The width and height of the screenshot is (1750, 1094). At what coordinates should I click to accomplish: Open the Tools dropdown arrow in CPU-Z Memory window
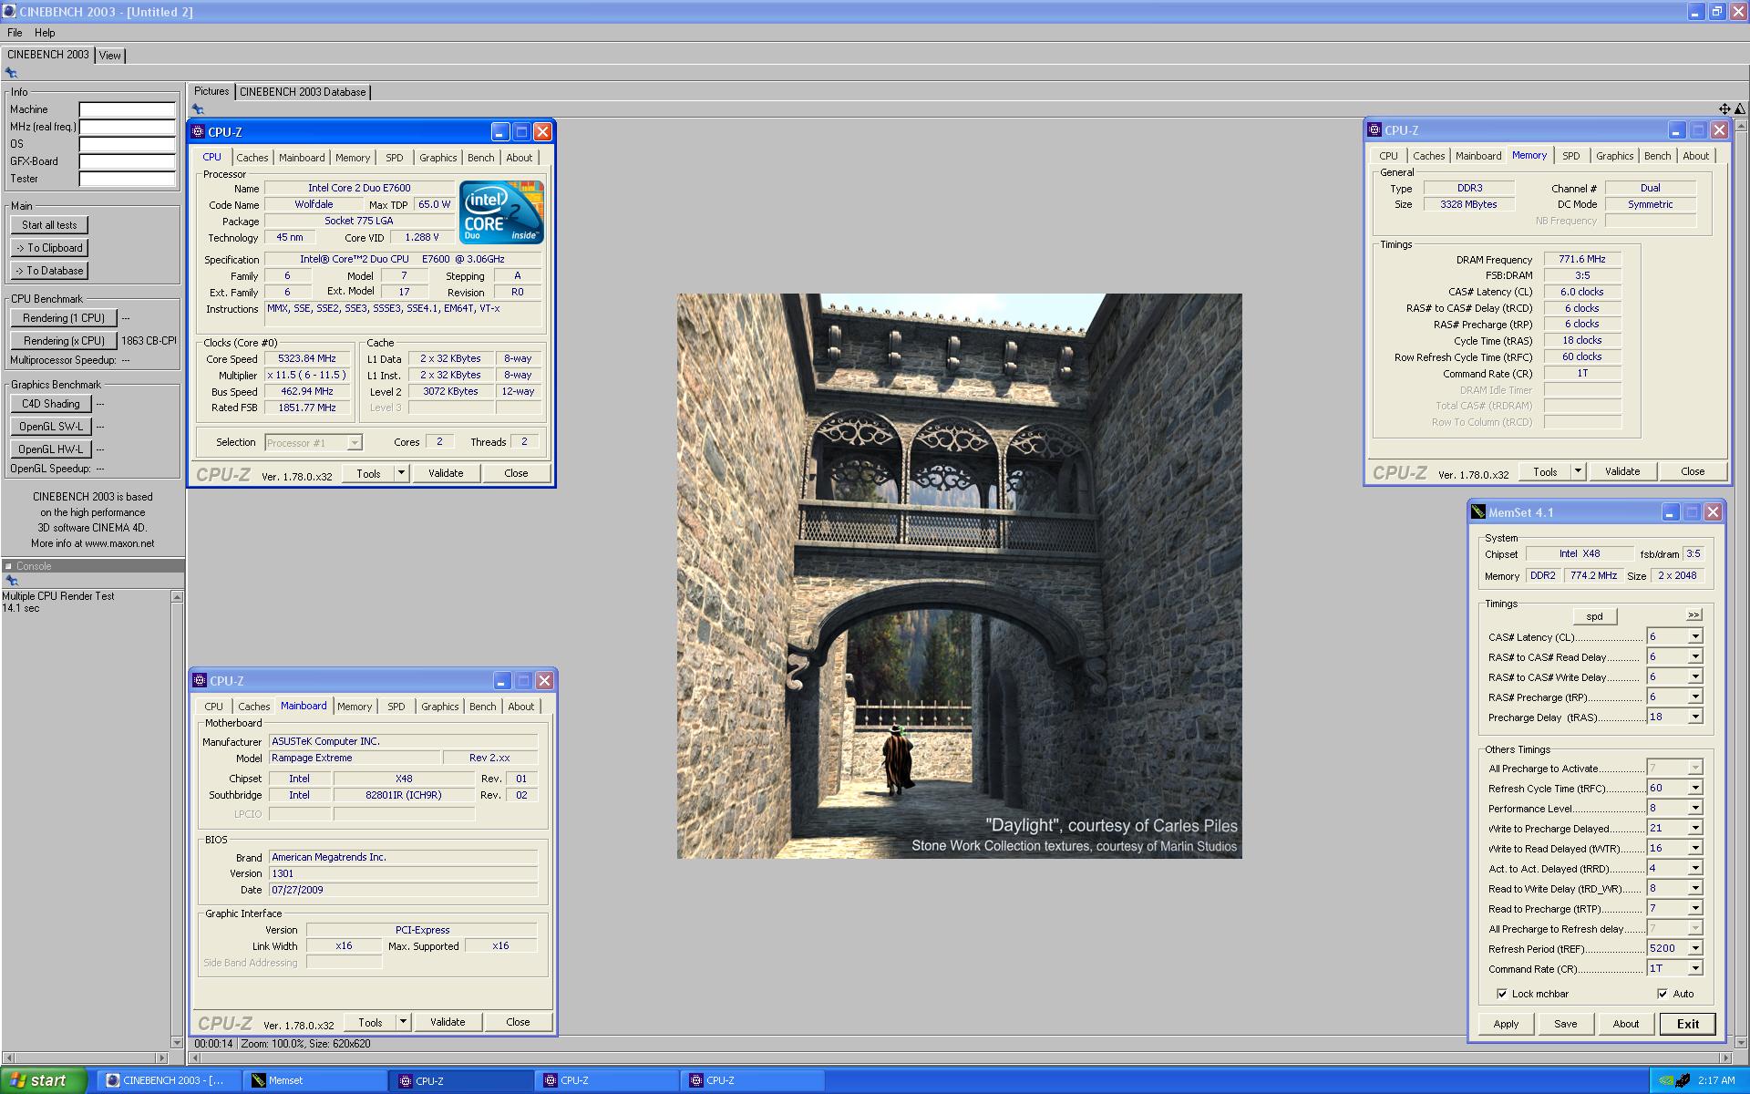click(x=1578, y=471)
